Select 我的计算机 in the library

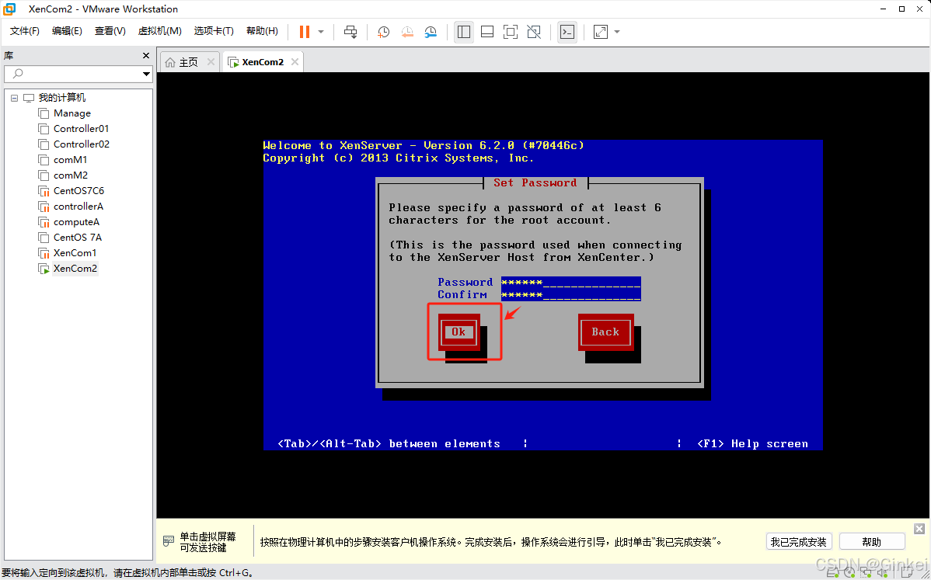(61, 97)
